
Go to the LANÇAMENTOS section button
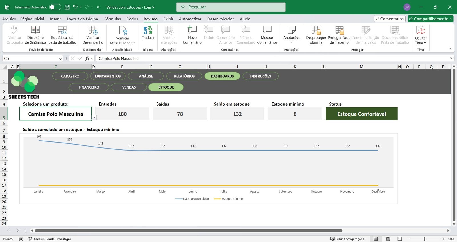coord(108,76)
